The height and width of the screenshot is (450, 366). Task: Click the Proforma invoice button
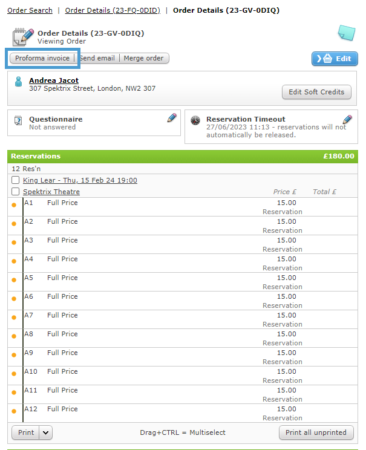click(x=42, y=58)
